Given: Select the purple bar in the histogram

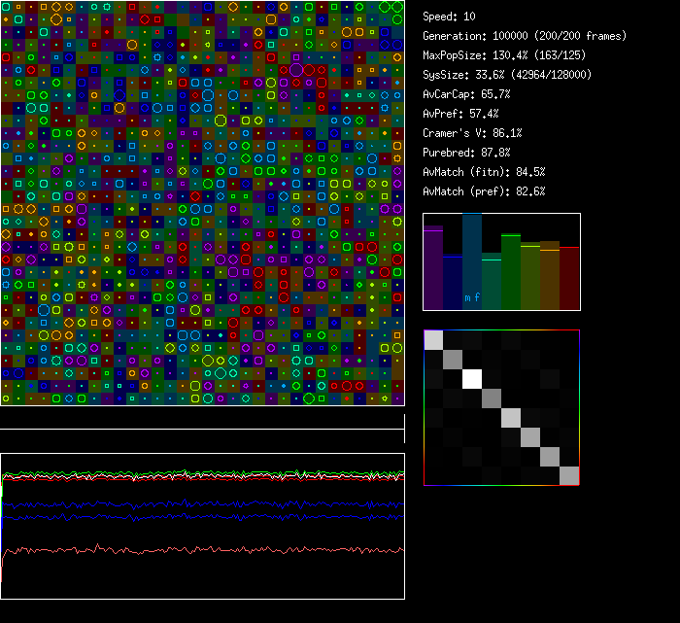Looking at the screenshot, I should [x=433, y=267].
